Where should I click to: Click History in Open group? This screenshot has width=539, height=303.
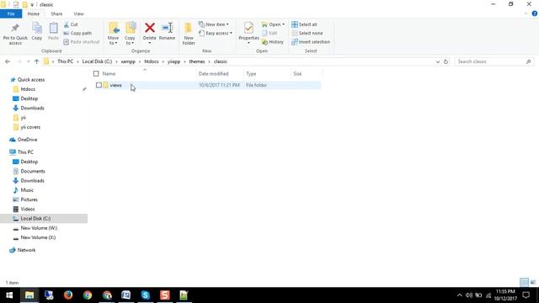273,42
